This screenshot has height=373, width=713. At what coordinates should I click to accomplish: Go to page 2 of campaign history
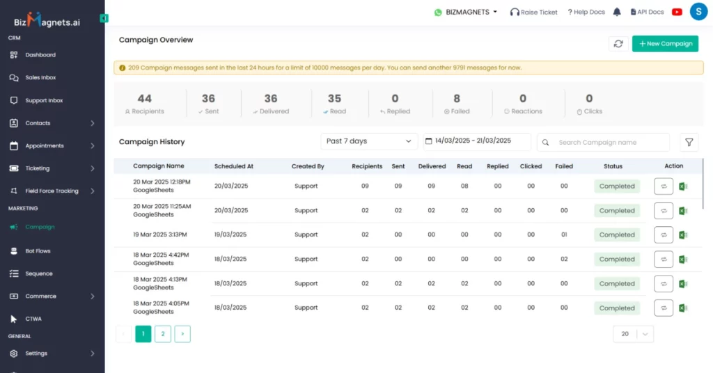(163, 334)
